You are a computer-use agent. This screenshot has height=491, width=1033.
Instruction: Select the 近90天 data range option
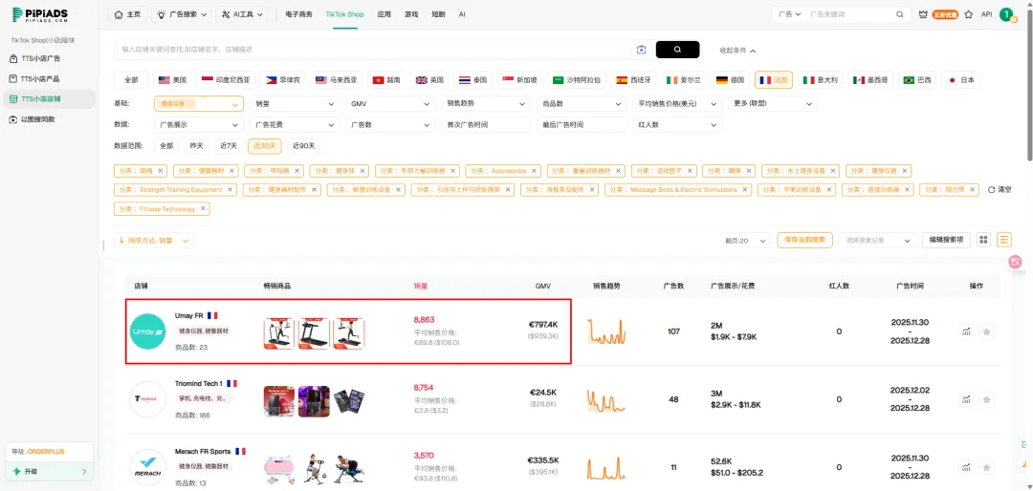tap(304, 145)
